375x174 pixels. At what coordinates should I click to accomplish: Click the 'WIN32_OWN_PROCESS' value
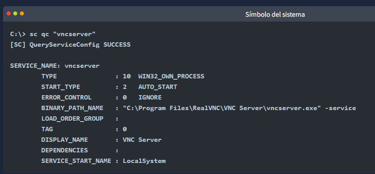pos(171,77)
